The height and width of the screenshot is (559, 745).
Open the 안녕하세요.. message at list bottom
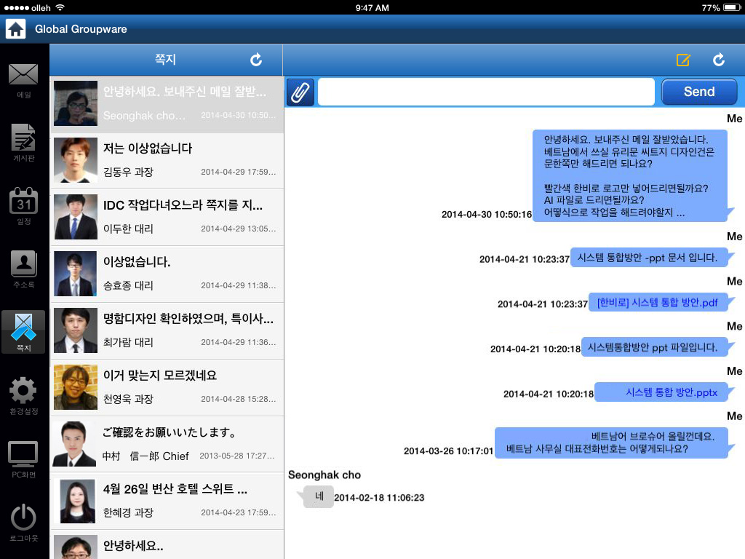[x=167, y=544]
